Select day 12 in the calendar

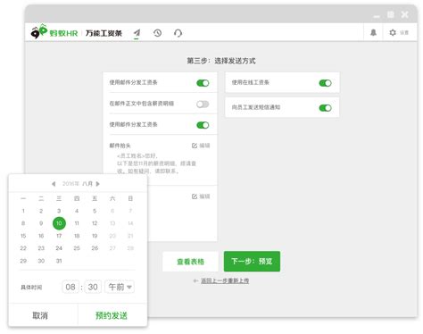point(95,223)
